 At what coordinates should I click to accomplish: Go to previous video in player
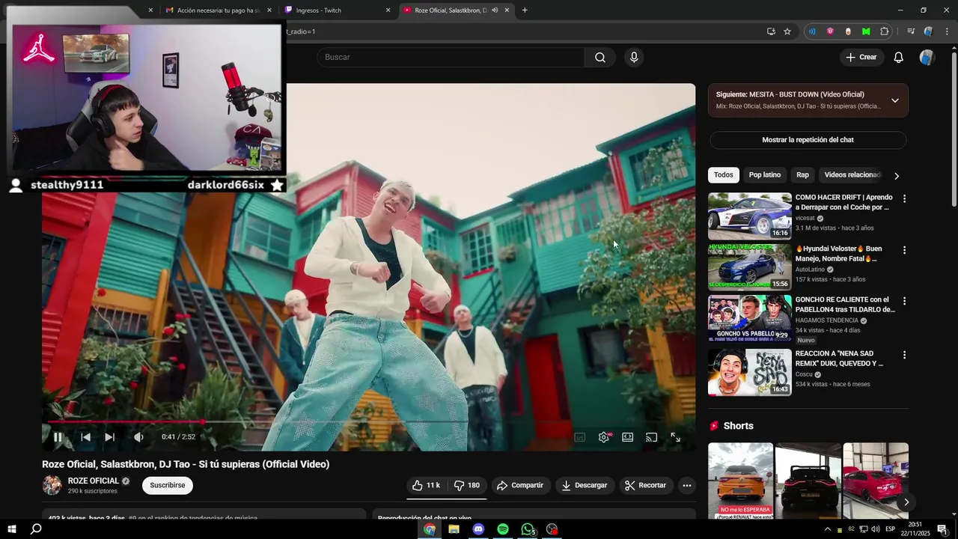[x=85, y=437]
